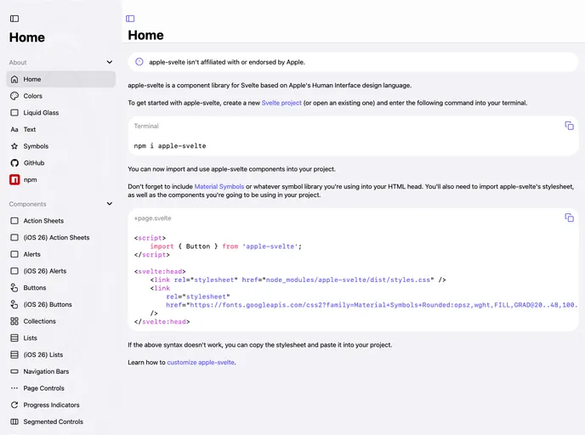Viewport: 585px width, 435px height.
Task: Select the (iOS 26) Alerts label
Action: (45, 271)
